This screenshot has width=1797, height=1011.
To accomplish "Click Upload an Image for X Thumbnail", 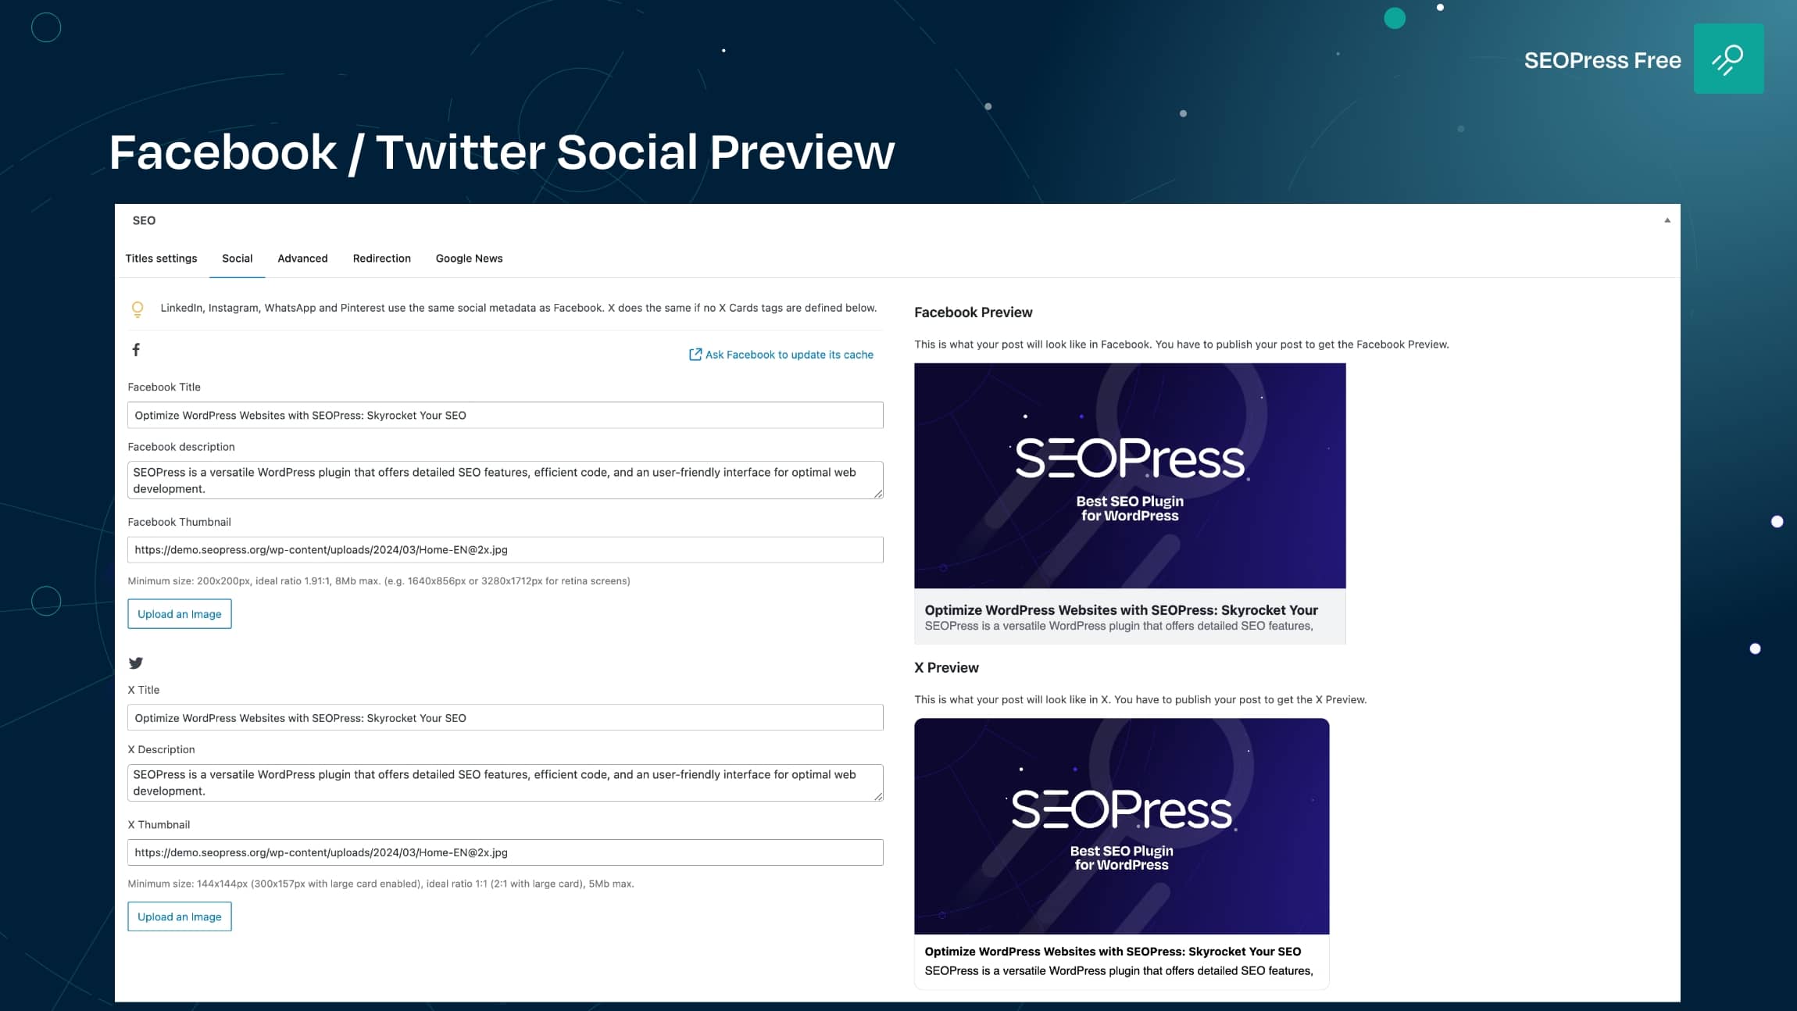I will [179, 916].
